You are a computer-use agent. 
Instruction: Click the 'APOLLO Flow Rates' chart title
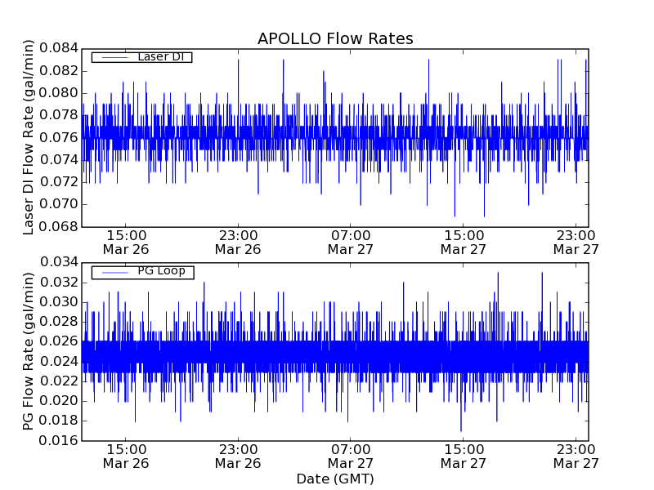(x=335, y=38)
